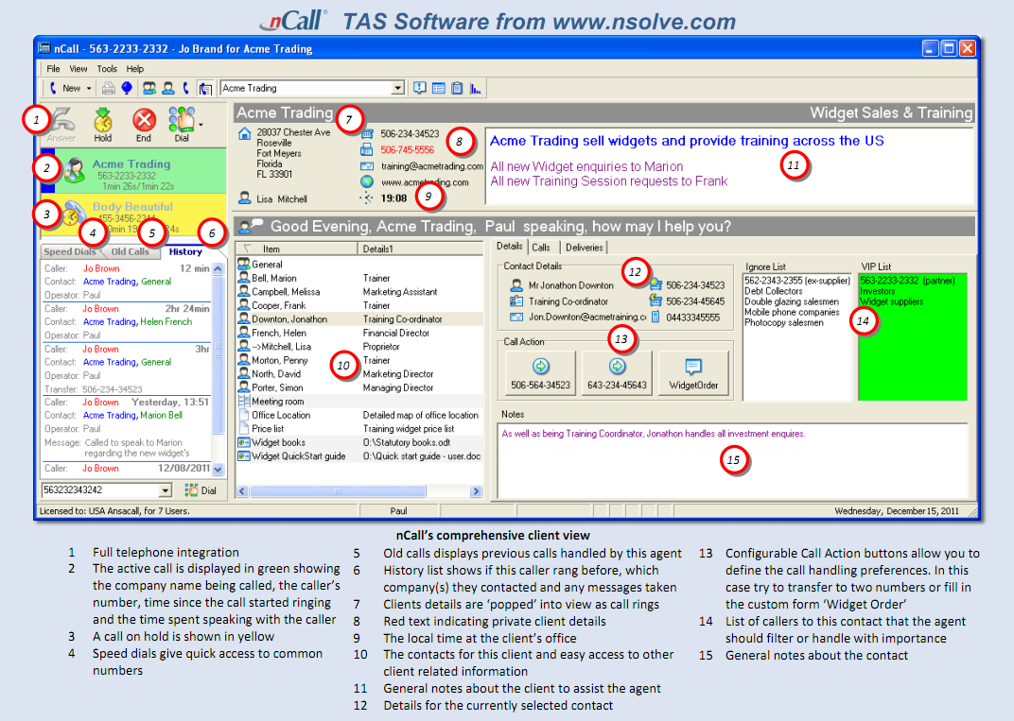Click the Meeting room grid icon
Viewport: 1014px width, 721px height.
pyautogui.click(x=243, y=402)
